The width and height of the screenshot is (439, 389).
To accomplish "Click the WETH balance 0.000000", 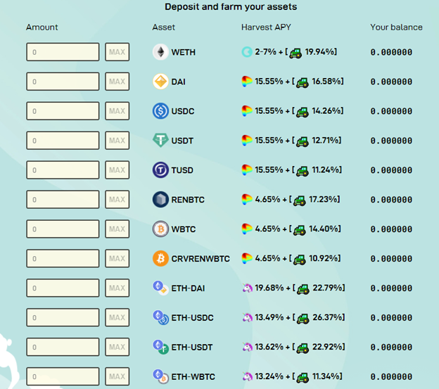I will (x=391, y=52).
